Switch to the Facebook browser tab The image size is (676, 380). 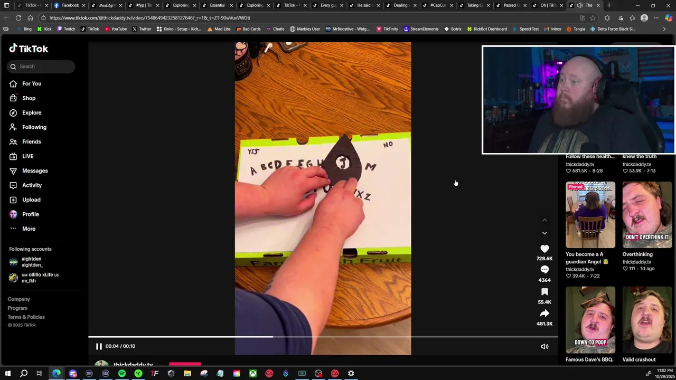coord(70,5)
